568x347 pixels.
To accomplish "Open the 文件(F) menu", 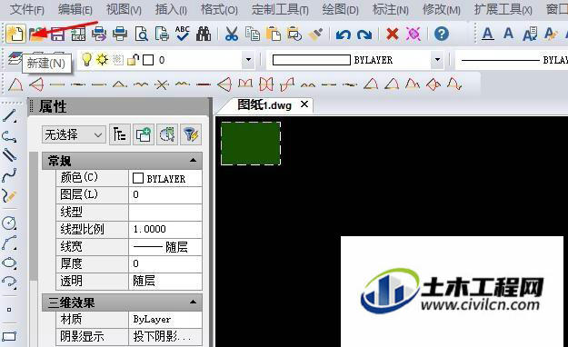I will click(27, 9).
